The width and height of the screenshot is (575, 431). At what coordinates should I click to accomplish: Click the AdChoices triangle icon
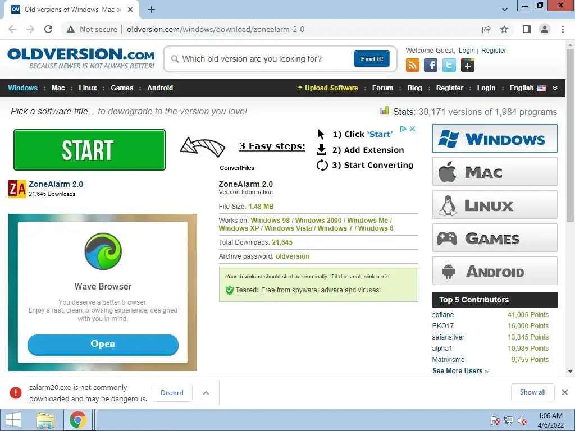[x=403, y=129]
